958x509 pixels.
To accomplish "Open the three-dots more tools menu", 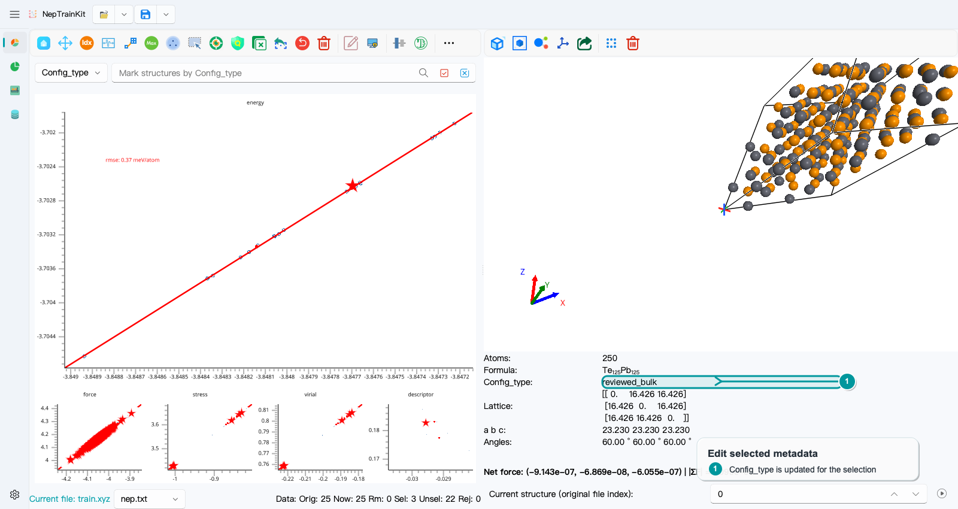I will pos(449,43).
